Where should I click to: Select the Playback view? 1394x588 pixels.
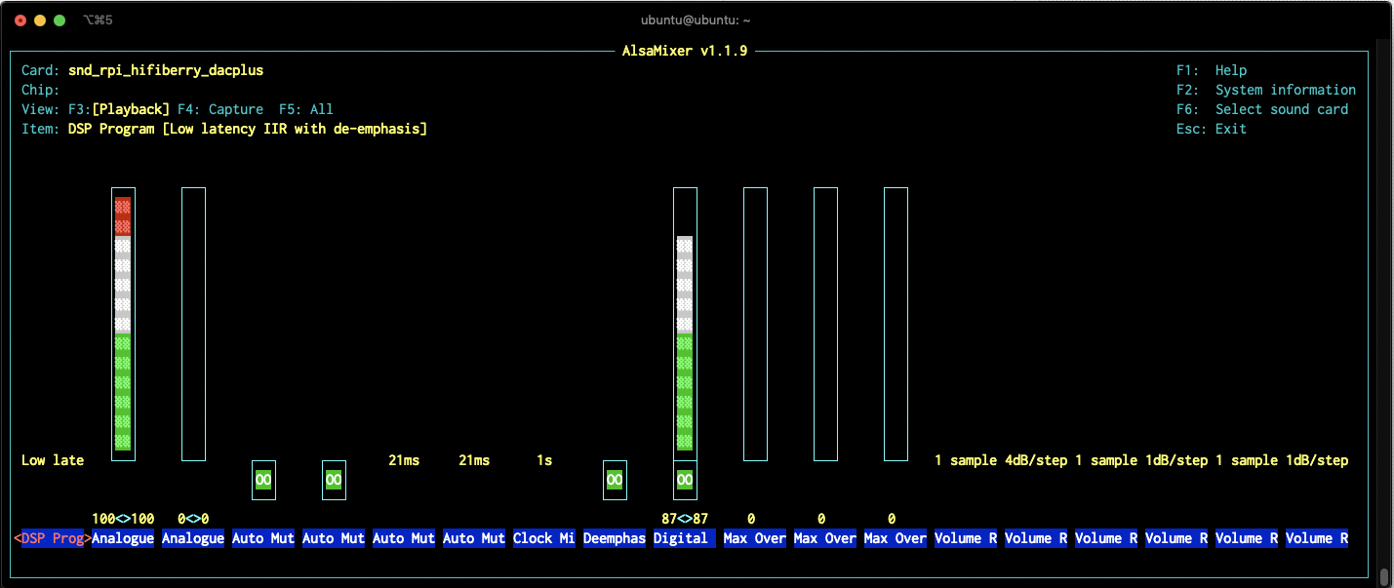(x=131, y=109)
